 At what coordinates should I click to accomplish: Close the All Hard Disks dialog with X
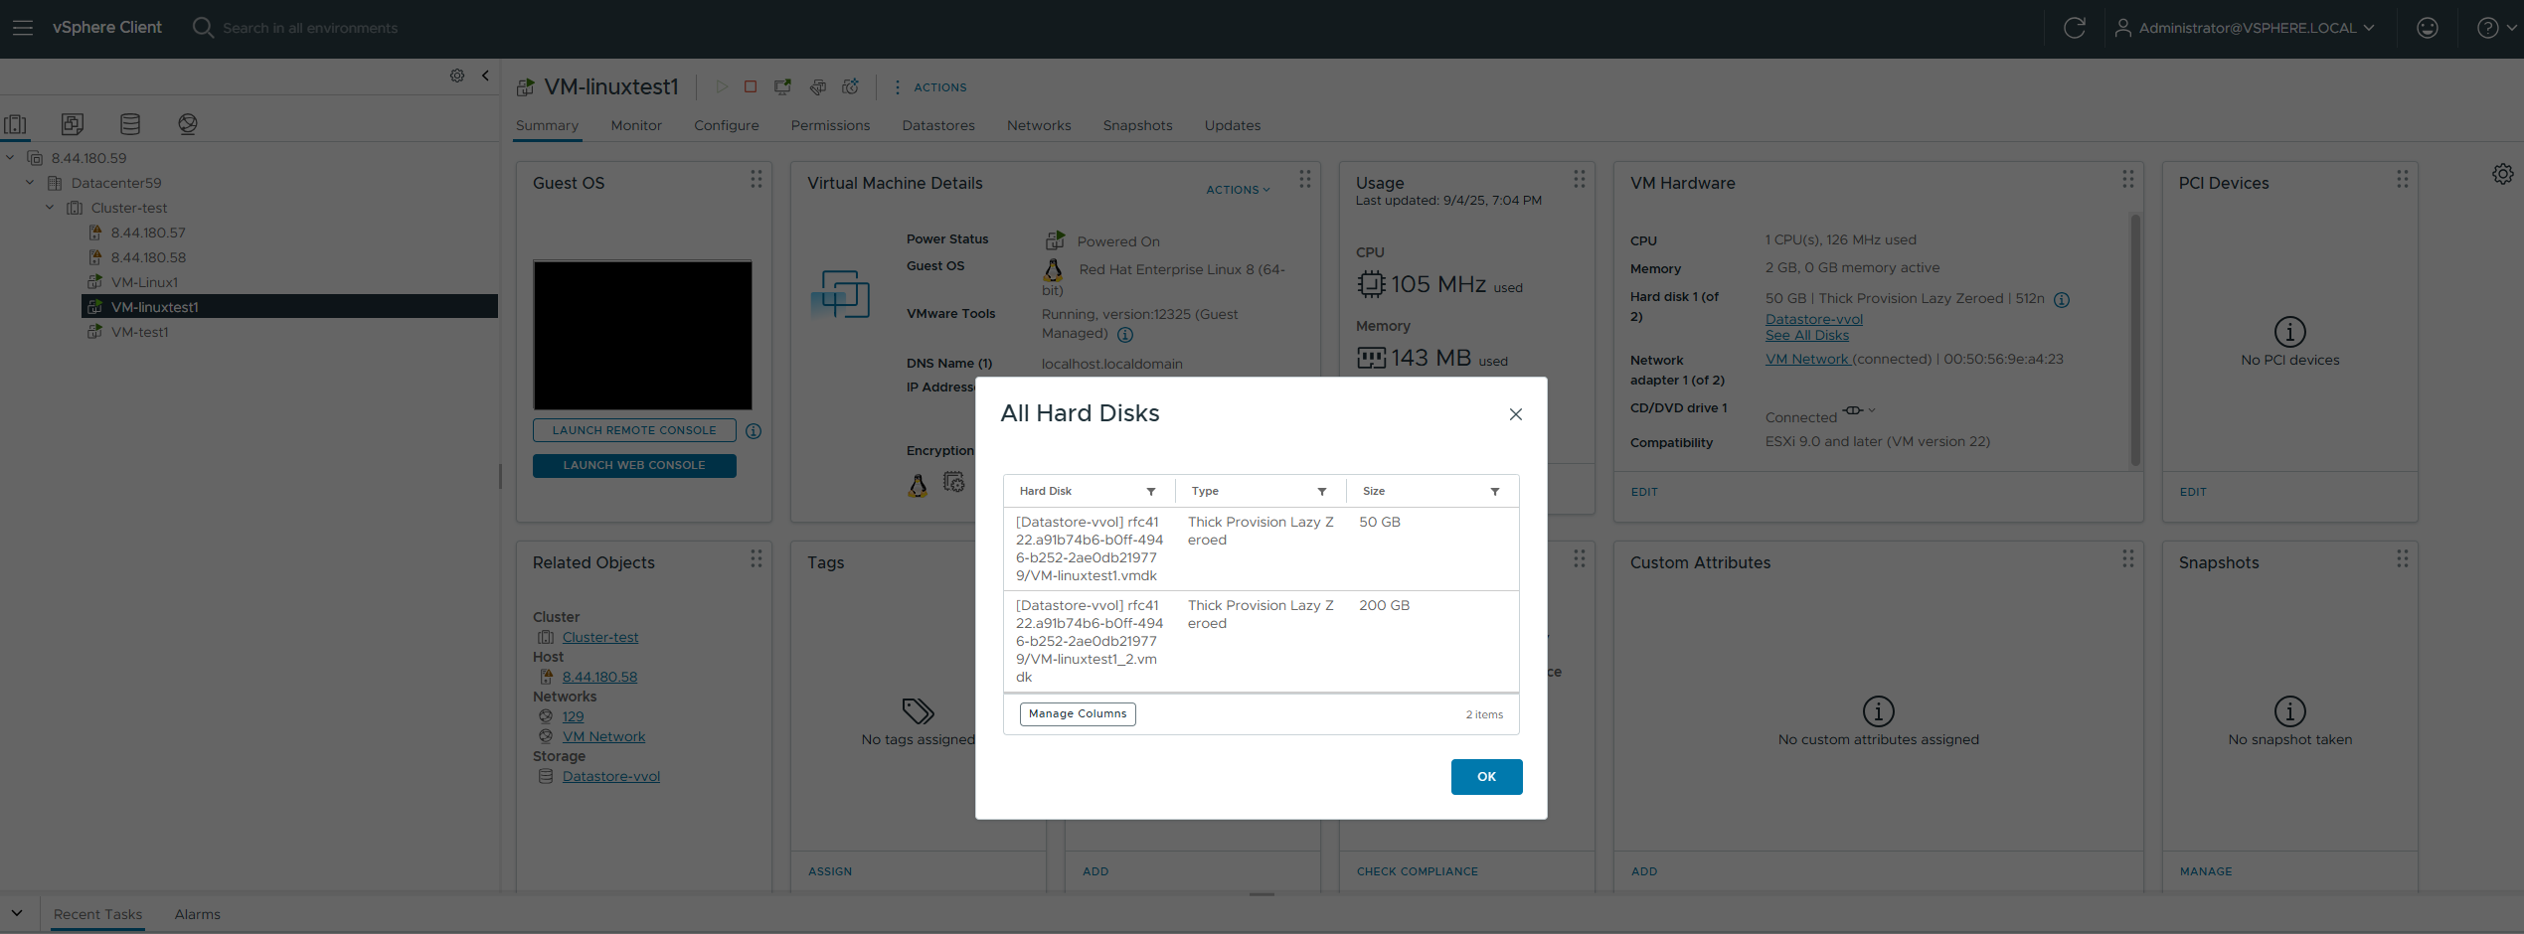[x=1515, y=414]
